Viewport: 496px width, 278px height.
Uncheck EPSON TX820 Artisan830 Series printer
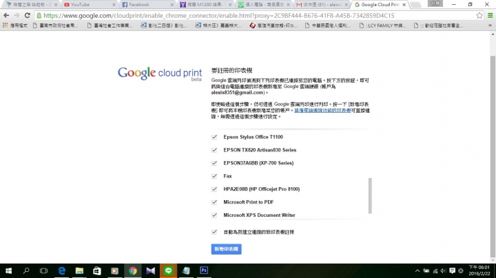[x=214, y=150]
